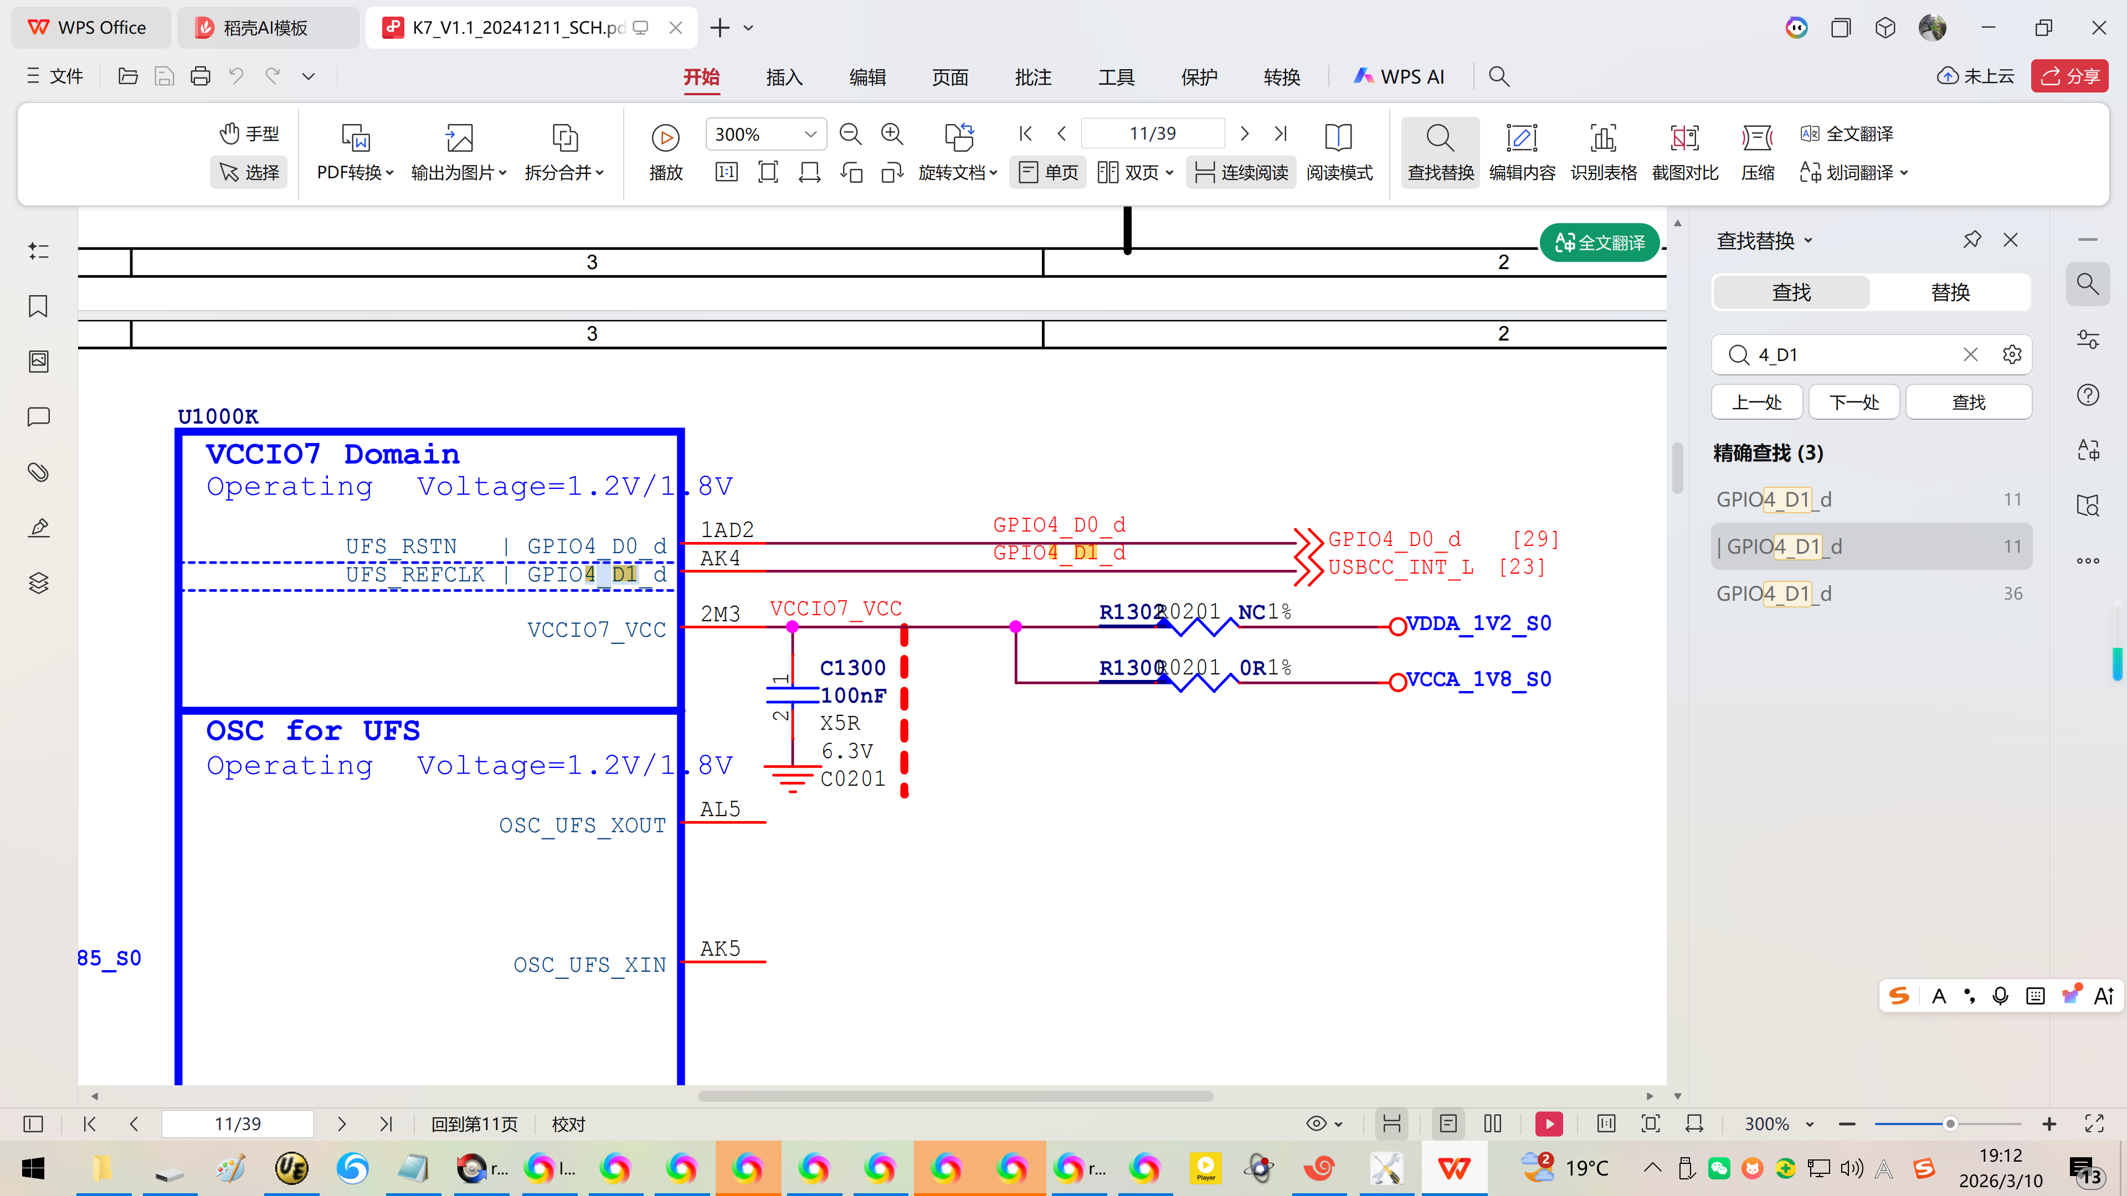Click the rotate document icon
Viewport: 2127px width, 1196px height.
coord(959,137)
